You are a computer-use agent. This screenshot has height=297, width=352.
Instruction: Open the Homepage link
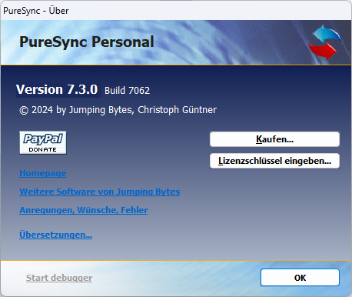tap(43, 173)
